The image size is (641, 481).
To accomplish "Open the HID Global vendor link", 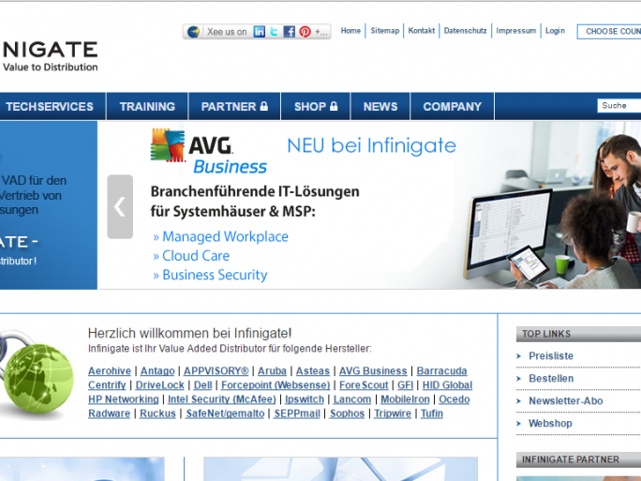I will (447, 385).
